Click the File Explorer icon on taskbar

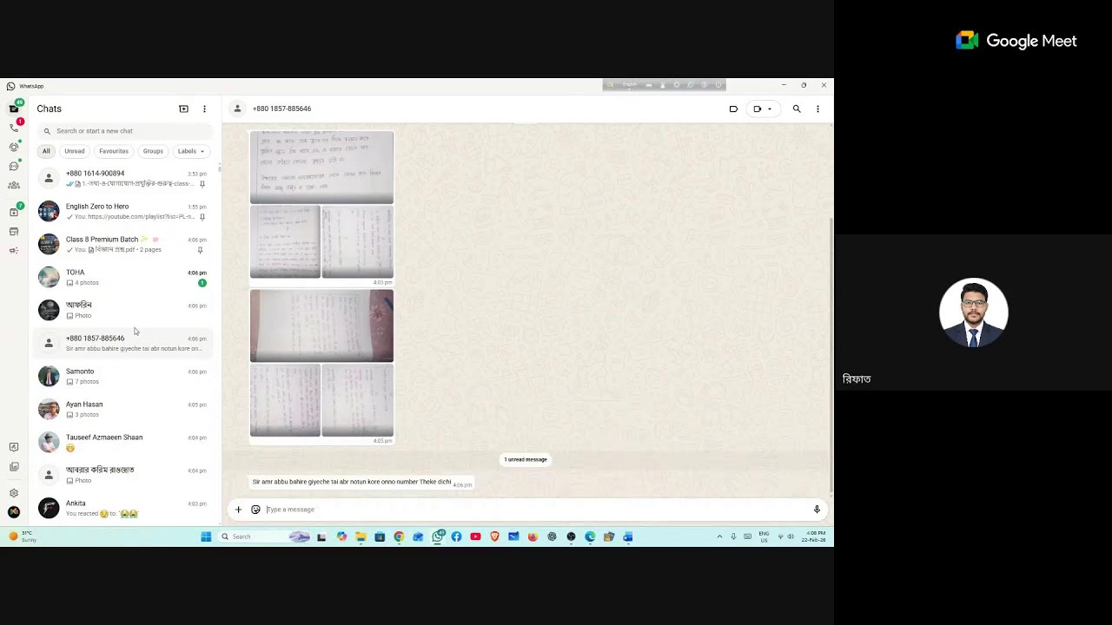[361, 536]
